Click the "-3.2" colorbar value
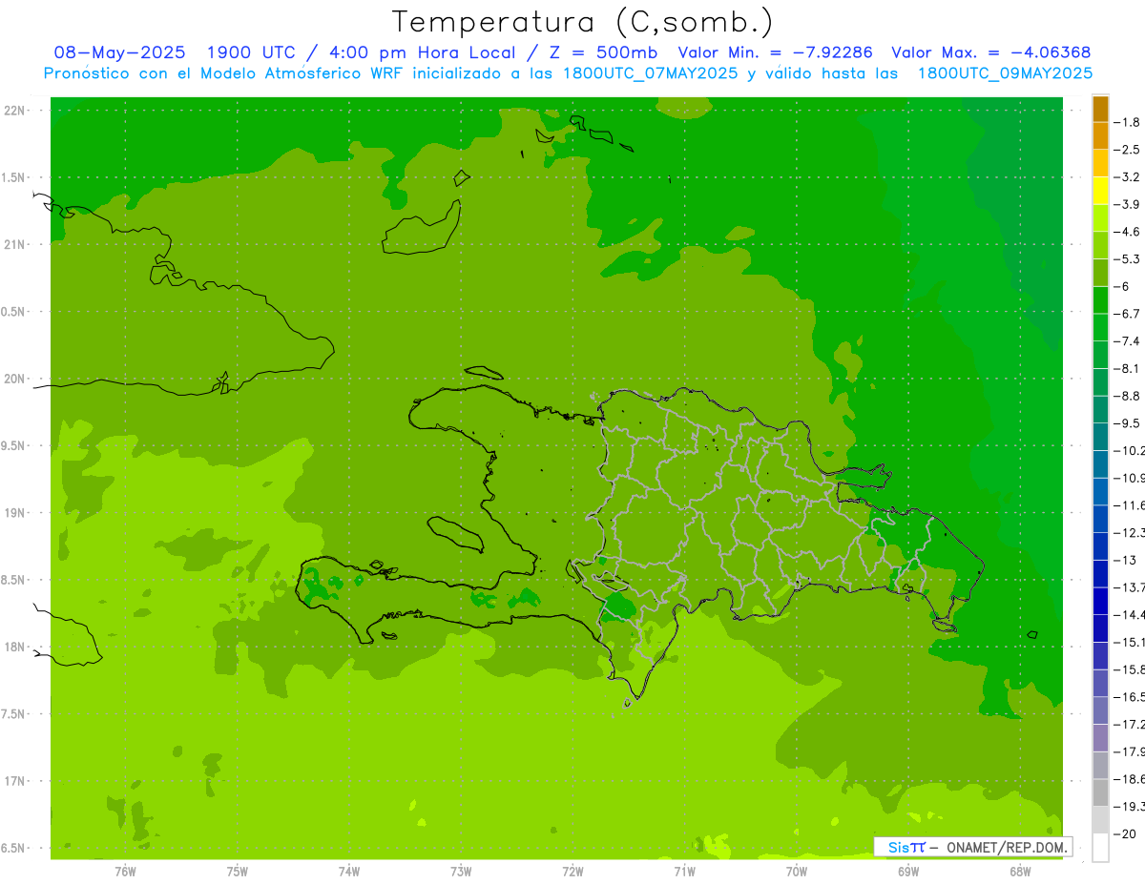Viewport: 1145px width, 884px height. coord(1127,177)
